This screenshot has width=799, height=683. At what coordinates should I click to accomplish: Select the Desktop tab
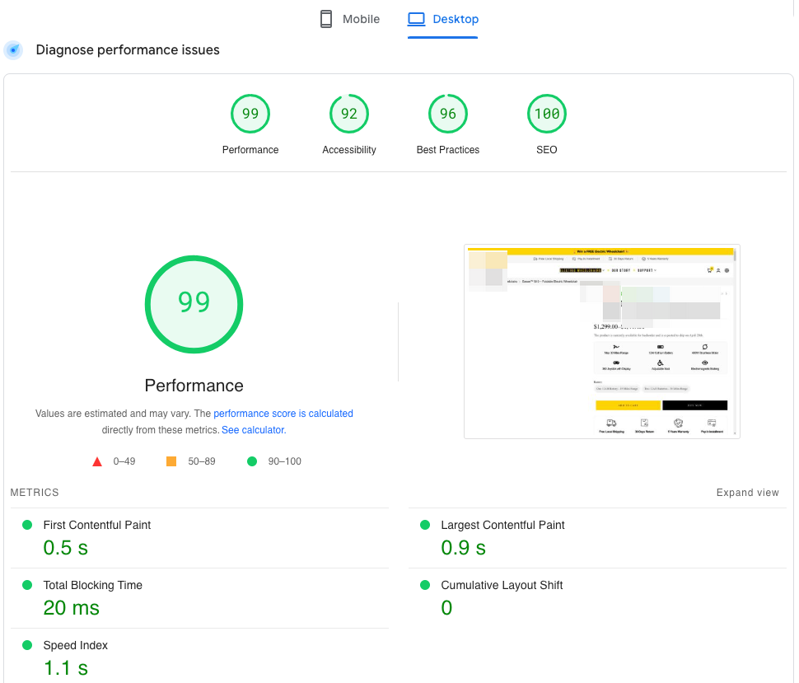(443, 19)
